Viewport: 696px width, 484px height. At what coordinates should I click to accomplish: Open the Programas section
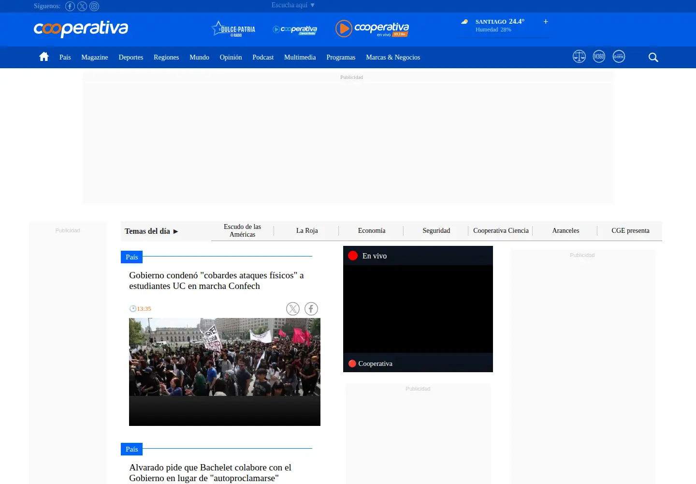[341, 57]
